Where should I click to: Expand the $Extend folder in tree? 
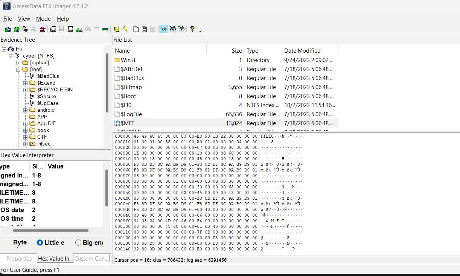25,83
